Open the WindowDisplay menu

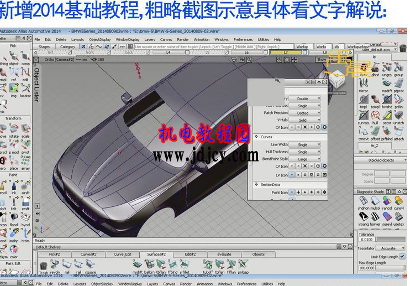coord(128,39)
